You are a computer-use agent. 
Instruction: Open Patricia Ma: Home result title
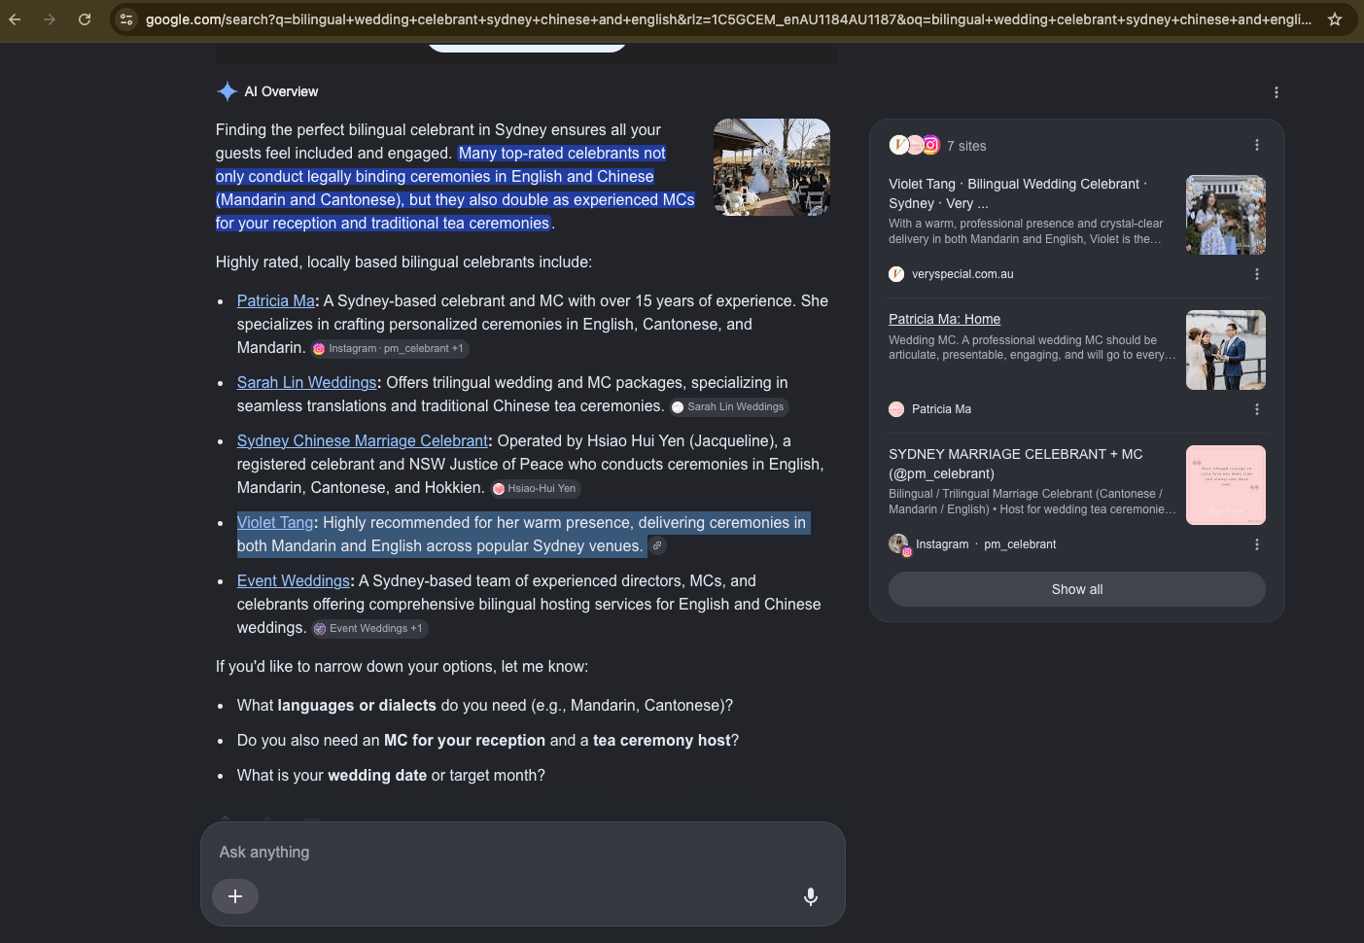944,319
